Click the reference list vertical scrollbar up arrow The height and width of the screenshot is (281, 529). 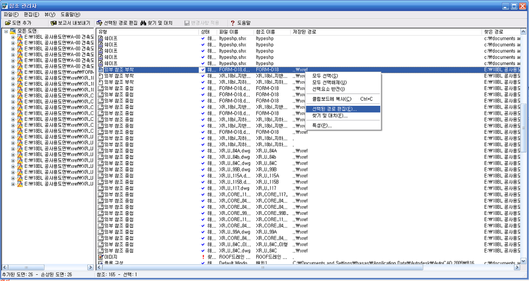tap(523, 32)
